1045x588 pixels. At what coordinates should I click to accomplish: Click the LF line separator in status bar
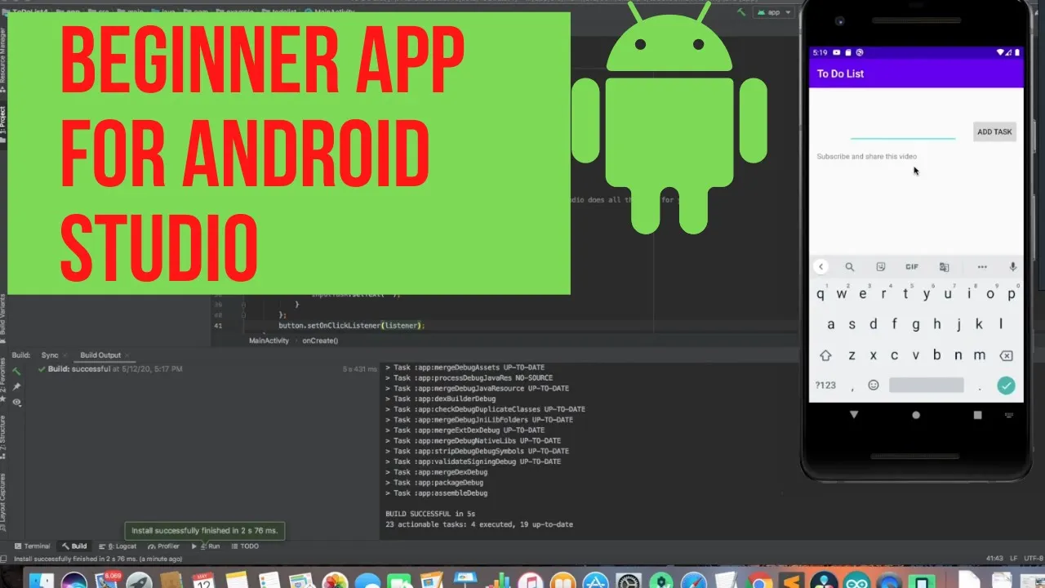[1012, 559]
